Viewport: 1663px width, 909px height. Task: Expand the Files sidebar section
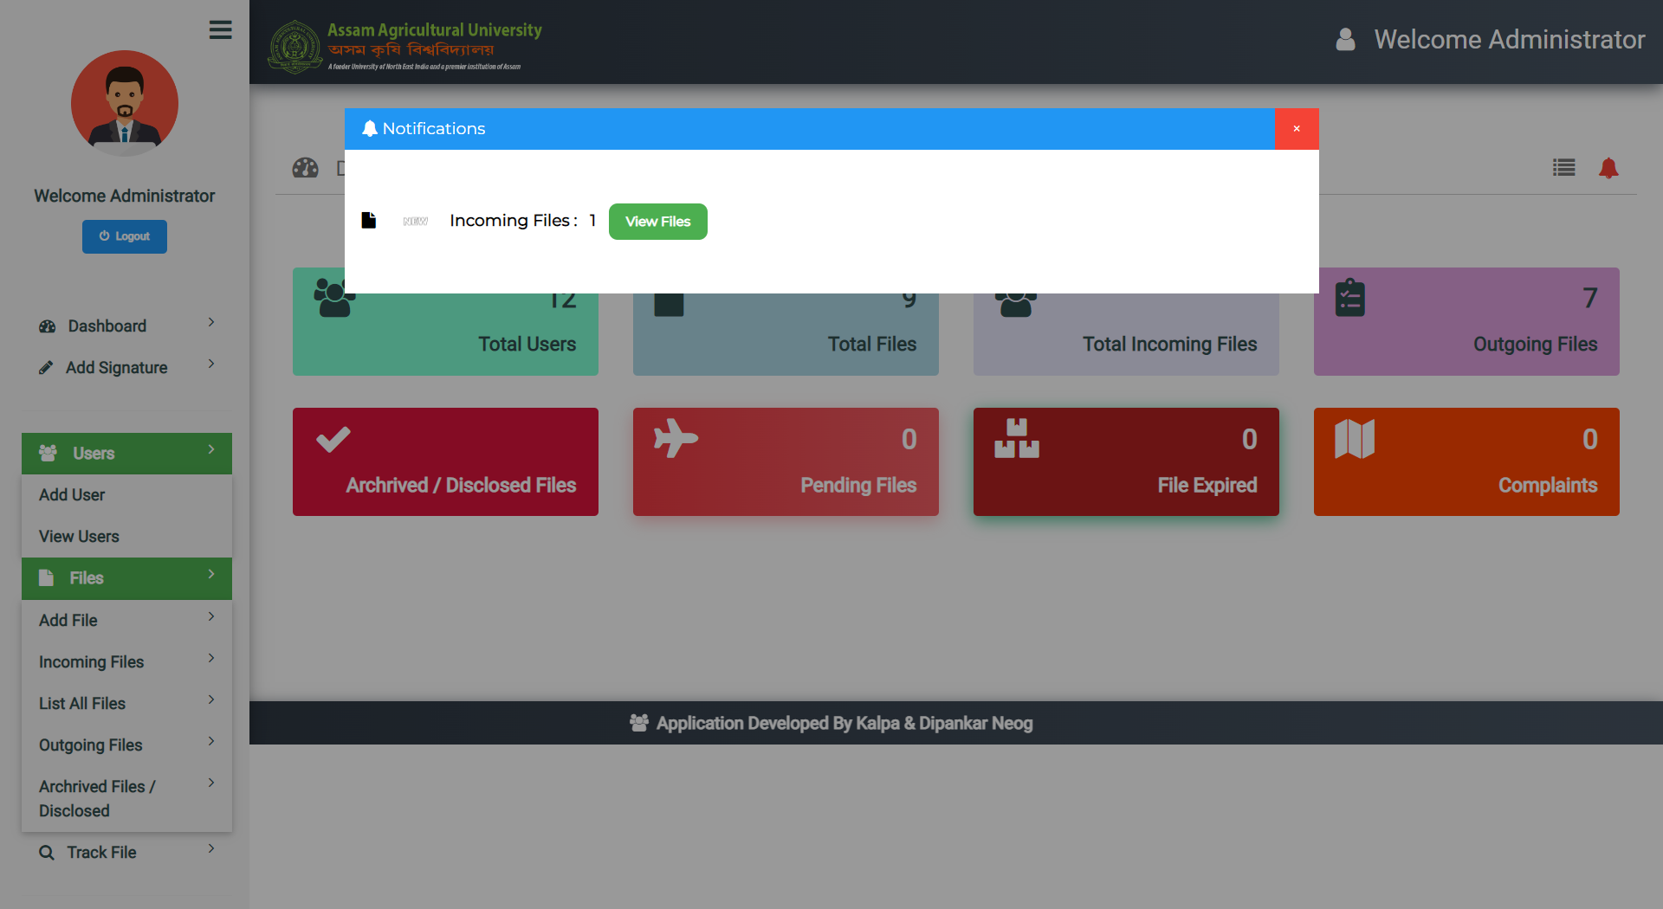126,578
